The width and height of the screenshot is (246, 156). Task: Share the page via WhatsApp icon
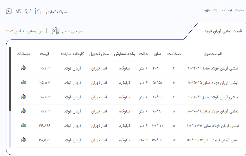pyautogui.click(x=9, y=11)
